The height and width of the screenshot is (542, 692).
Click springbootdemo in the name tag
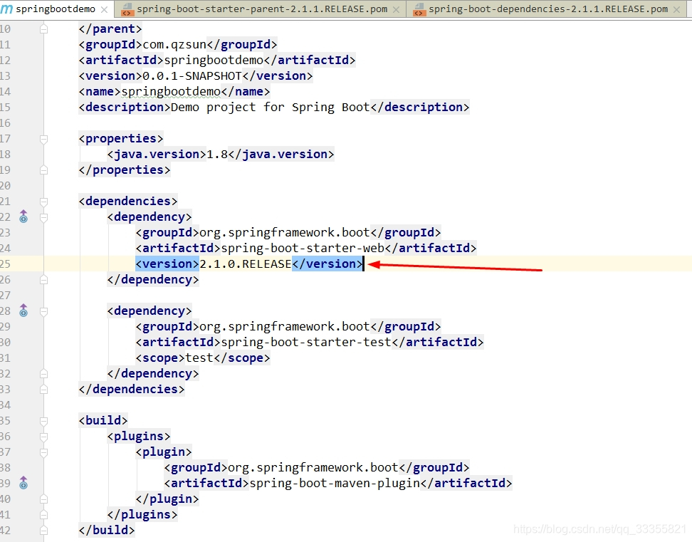(x=171, y=91)
